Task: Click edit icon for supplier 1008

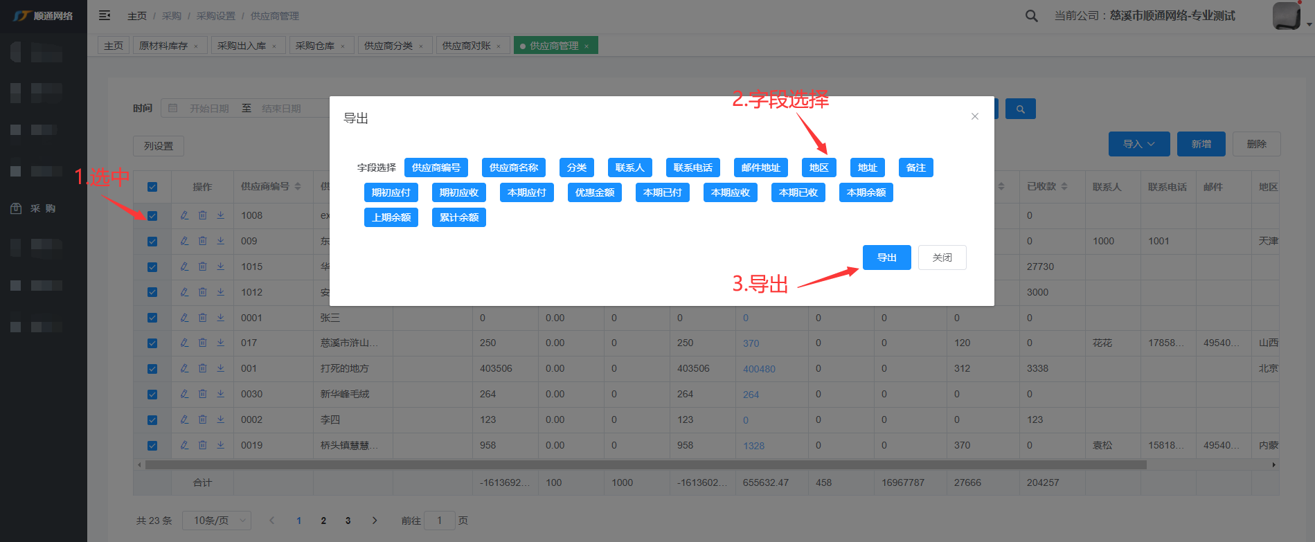Action: pos(184,215)
